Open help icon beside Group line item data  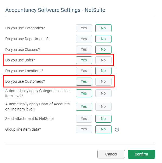pos(117,130)
